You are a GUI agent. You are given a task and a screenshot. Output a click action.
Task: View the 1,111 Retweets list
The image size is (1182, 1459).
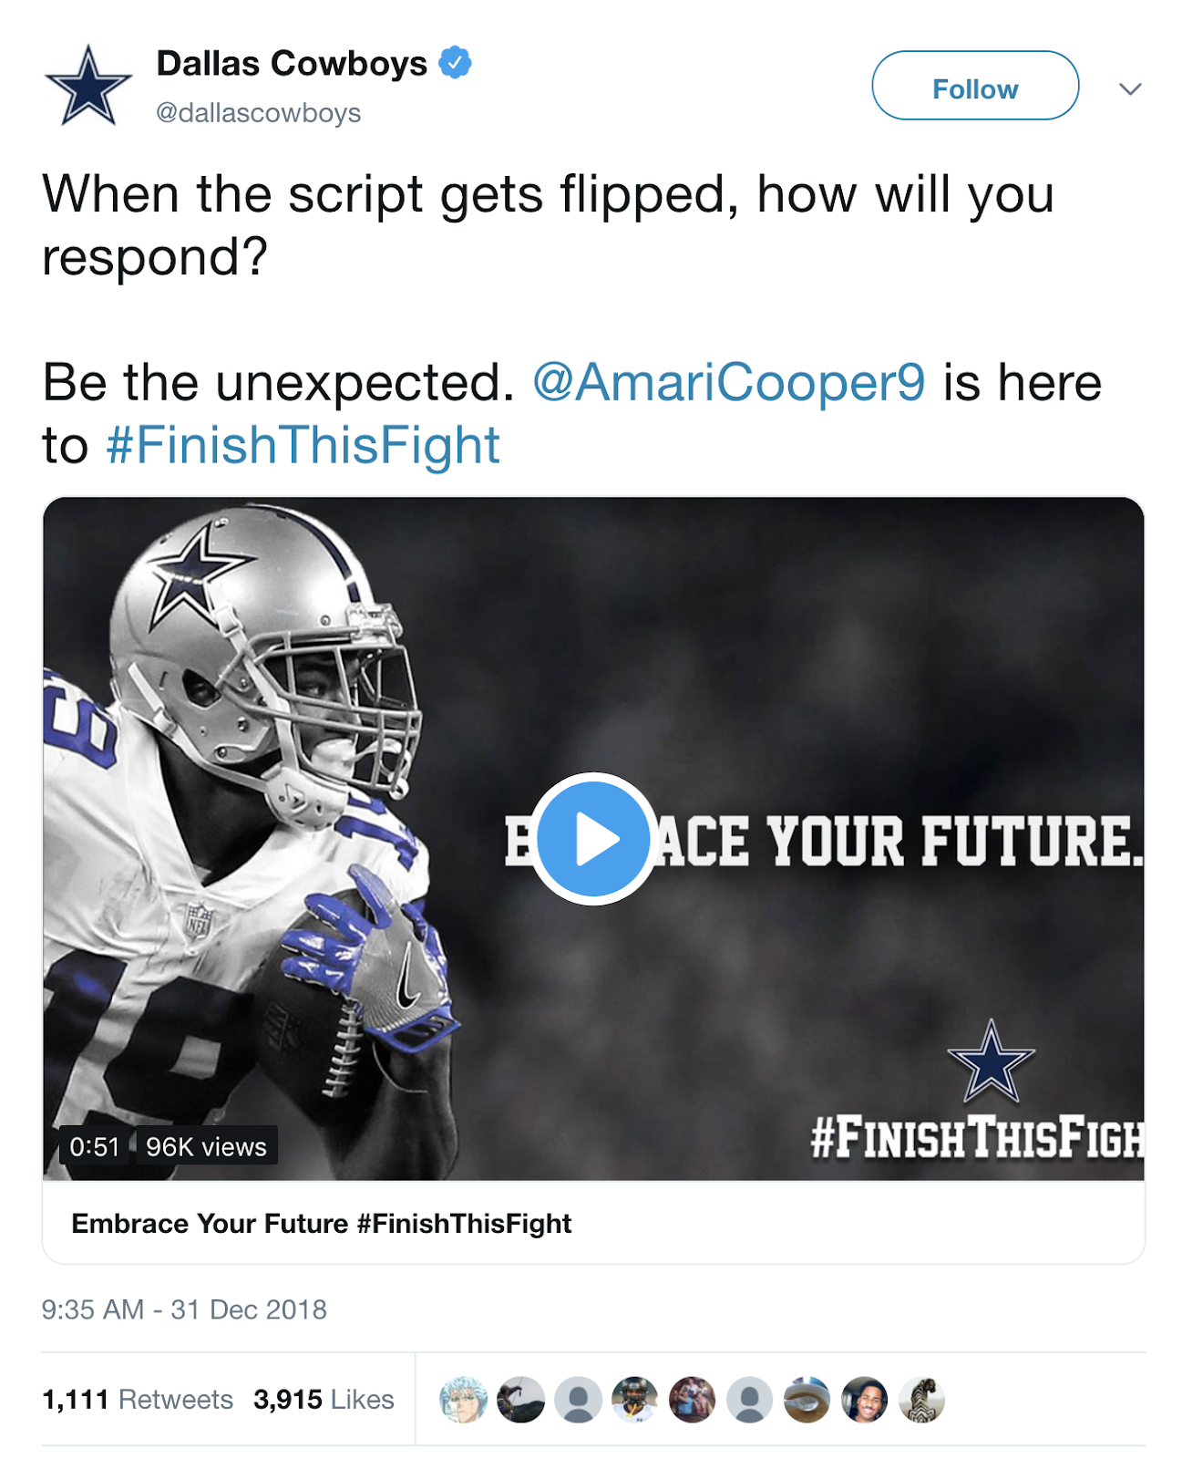click(138, 1399)
